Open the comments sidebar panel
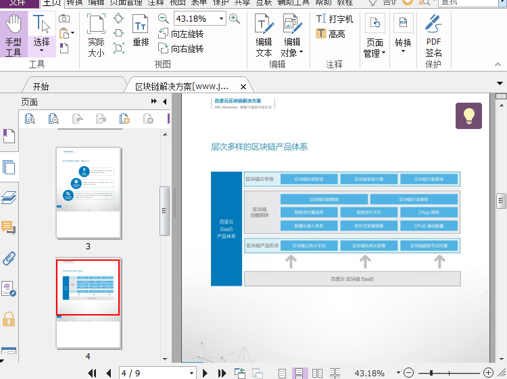 point(9,228)
